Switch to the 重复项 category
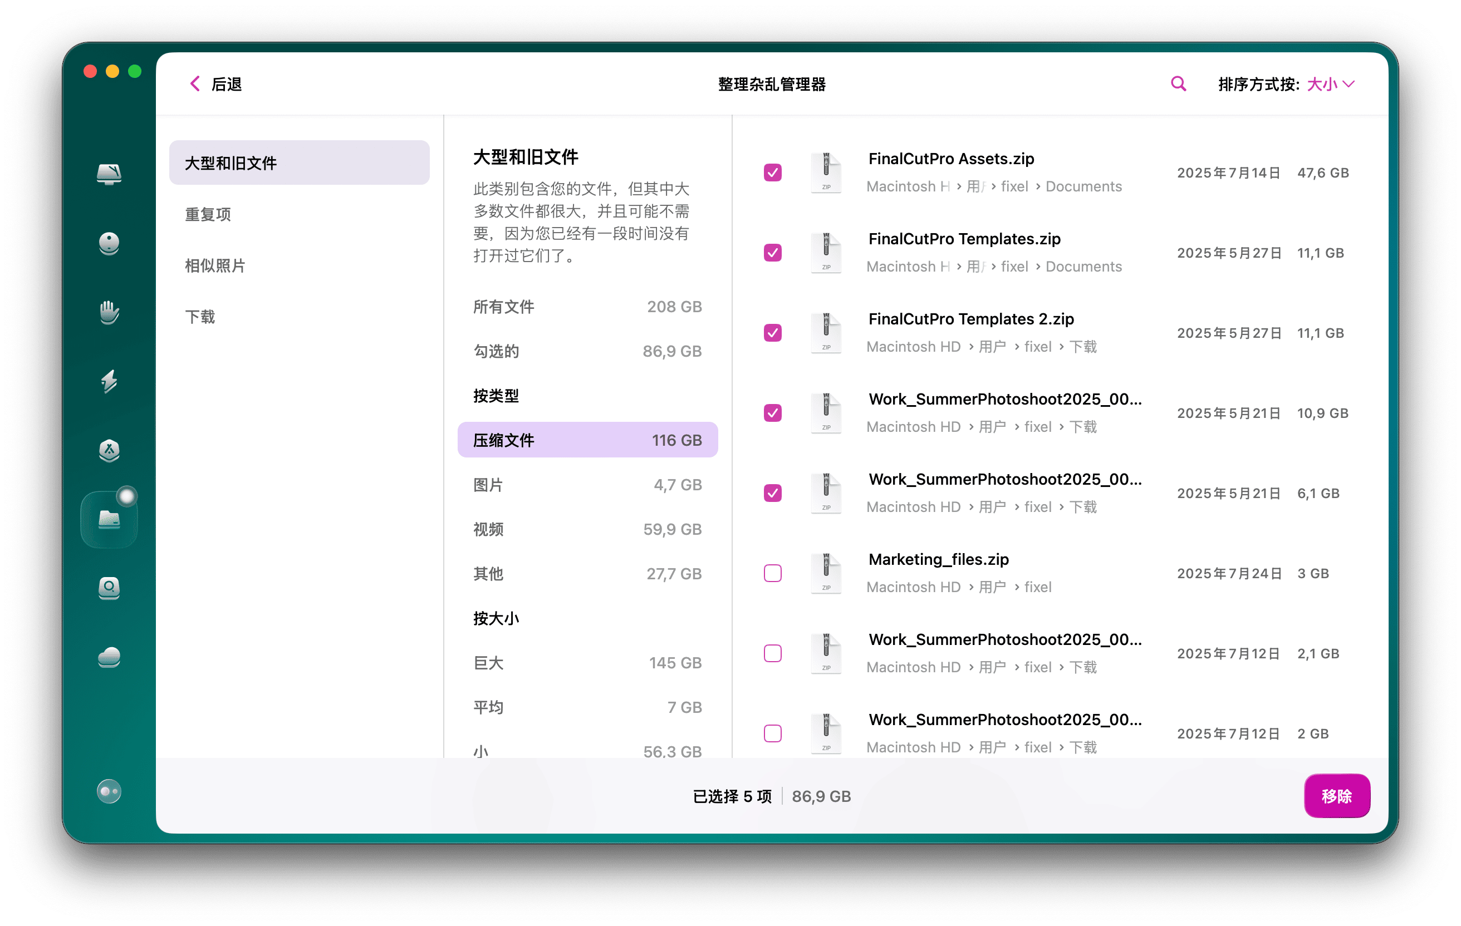 (207, 214)
